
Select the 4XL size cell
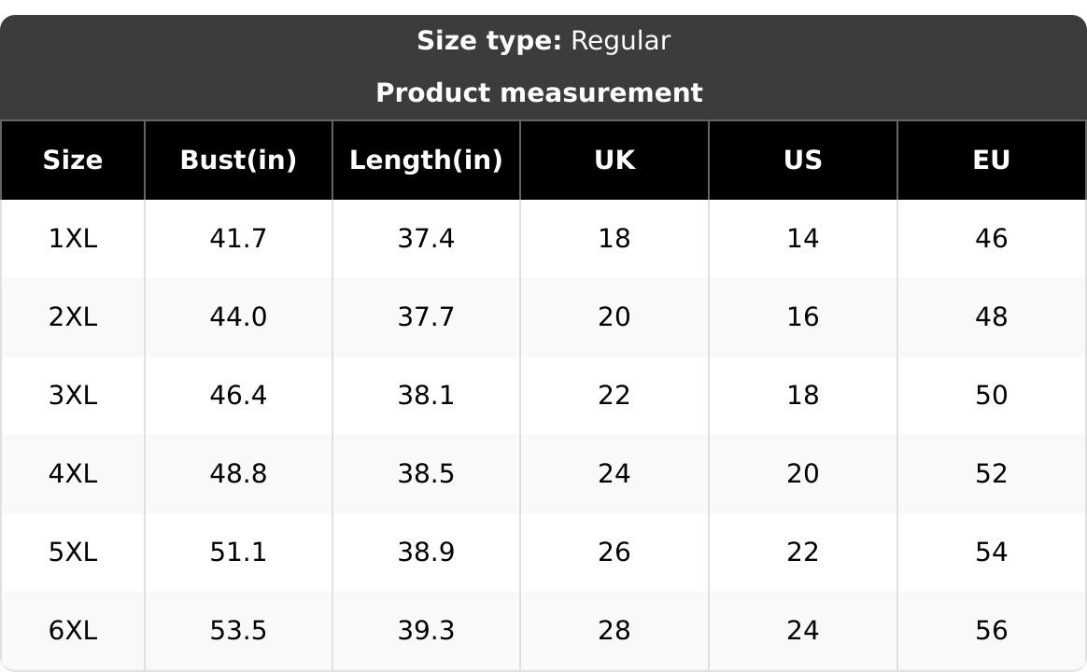point(73,474)
